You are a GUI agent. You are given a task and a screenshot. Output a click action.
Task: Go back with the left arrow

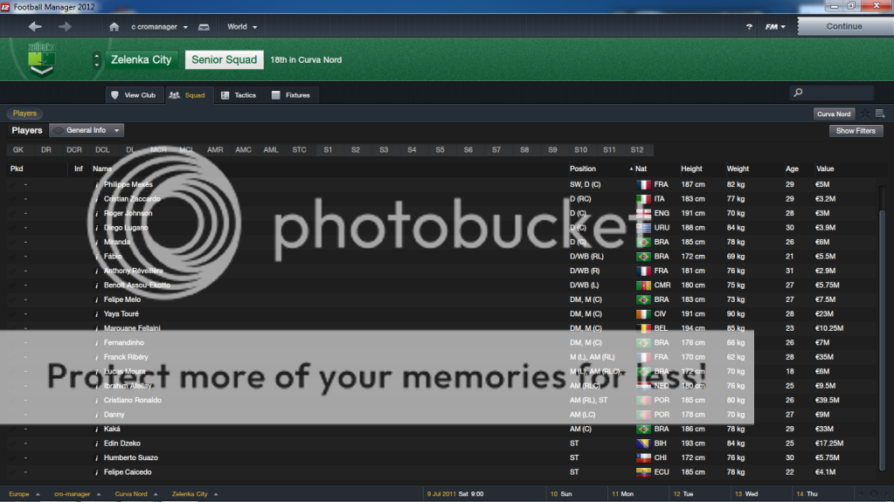(35, 27)
